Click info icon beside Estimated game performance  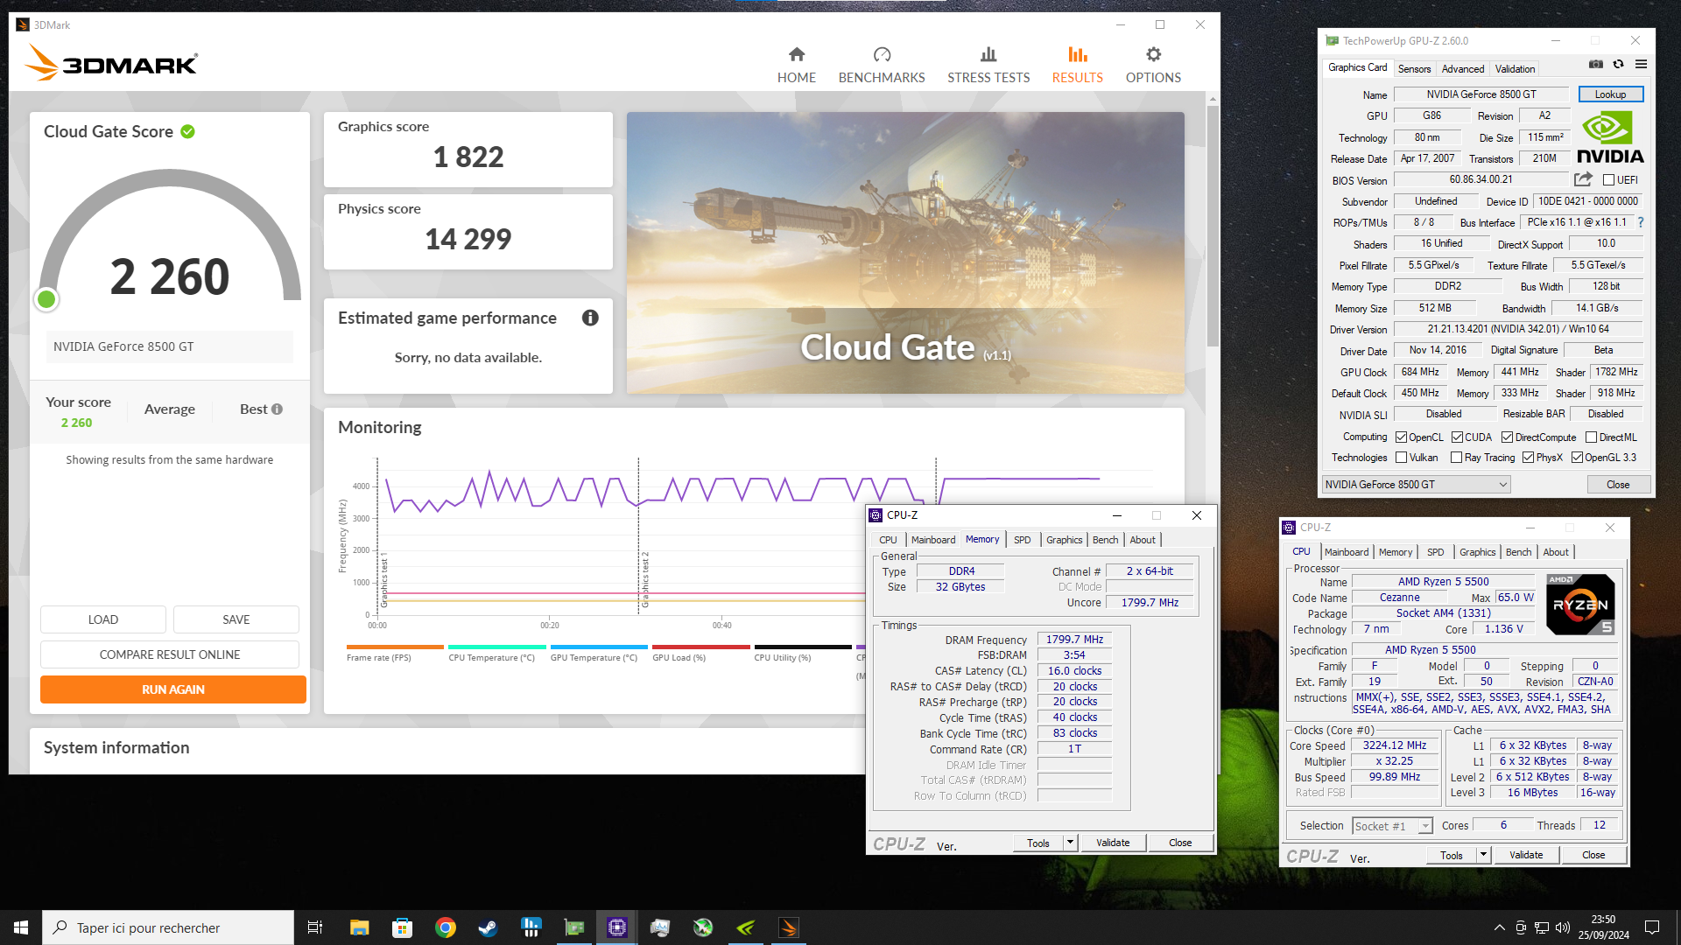coord(590,318)
